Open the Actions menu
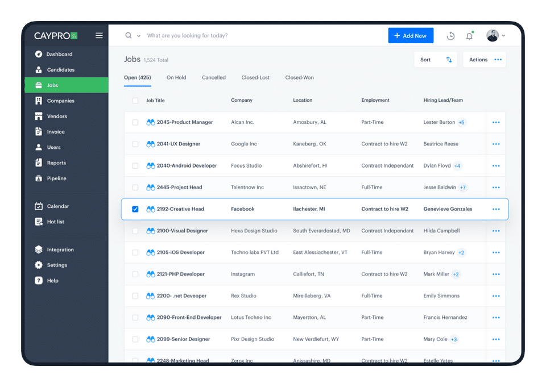The height and width of the screenshot is (387, 546). [485, 60]
